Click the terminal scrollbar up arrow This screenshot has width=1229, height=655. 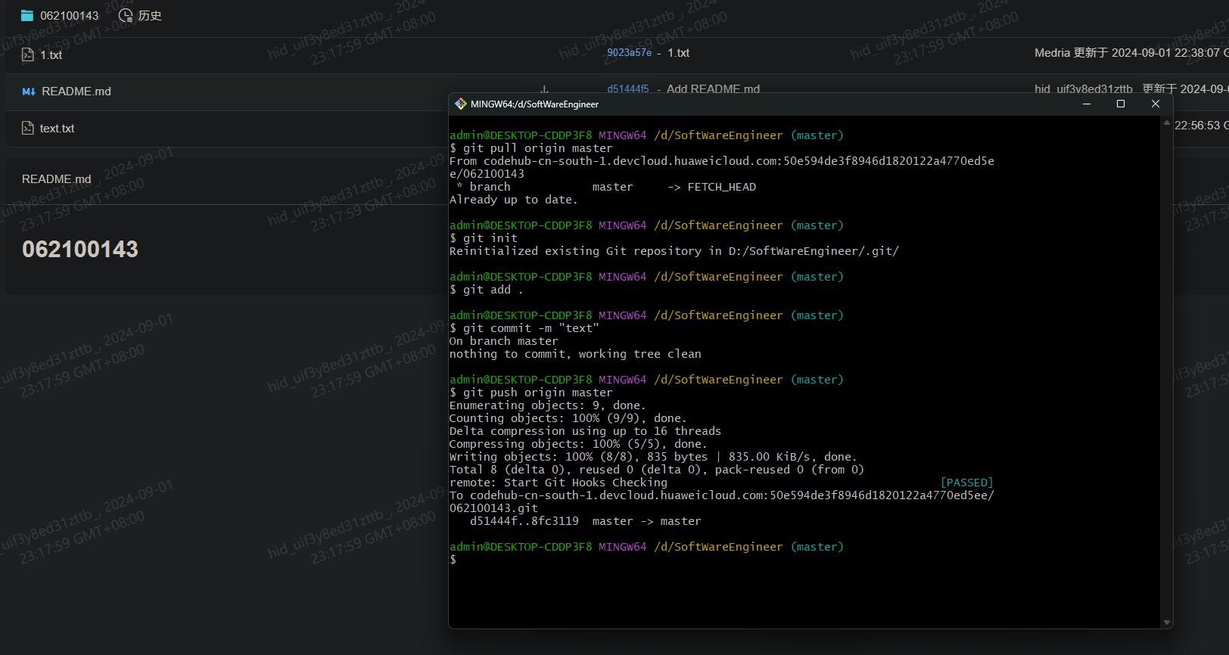(x=1167, y=123)
